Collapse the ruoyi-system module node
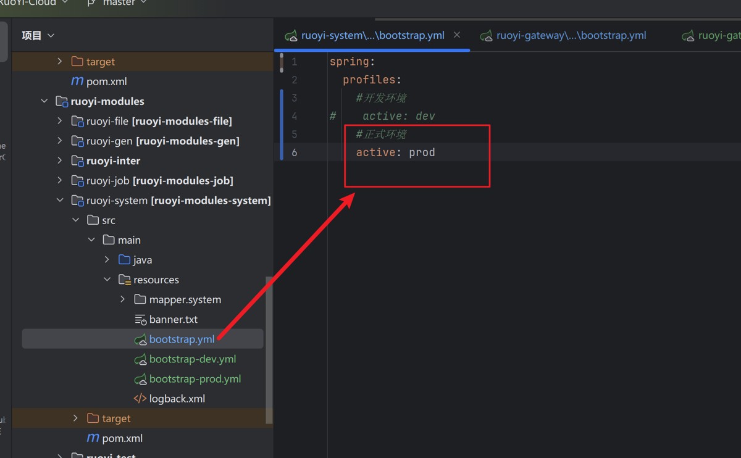The height and width of the screenshot is (458, 741). point(60,200)
